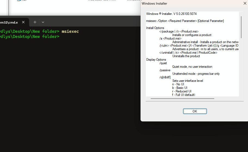Click the 'msiexec' command in terminal
248x152 pixels.
[x=70, y=31]
